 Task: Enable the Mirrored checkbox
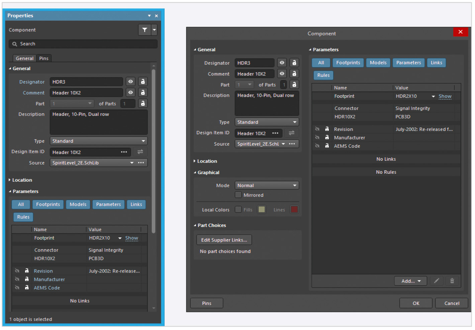click(x=238, y=195)
